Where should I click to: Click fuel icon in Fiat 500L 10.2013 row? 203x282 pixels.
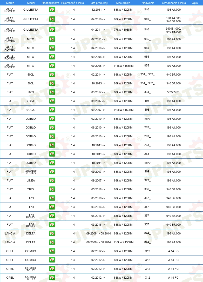(x=52, y=83)
